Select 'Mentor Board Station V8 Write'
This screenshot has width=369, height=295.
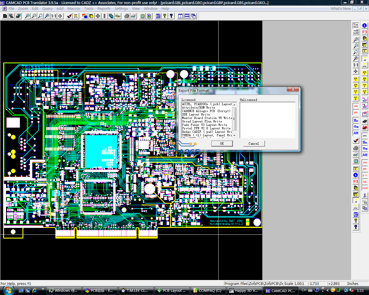(x=207, y=118)
